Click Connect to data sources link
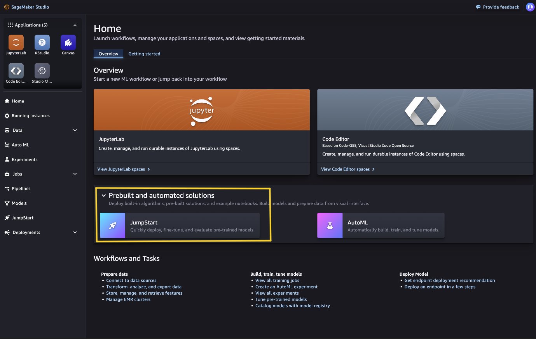 (131, 280)
